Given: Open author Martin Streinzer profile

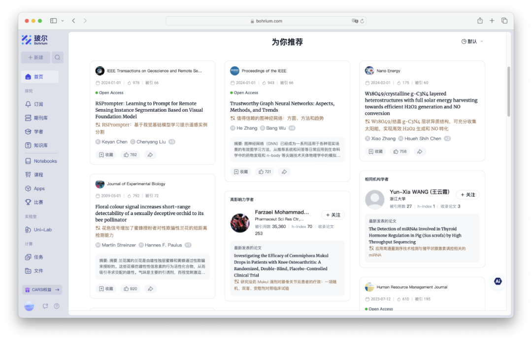Looking at the screenshot, I should (119, 245).
